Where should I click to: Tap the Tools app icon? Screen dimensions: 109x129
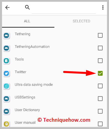click(x=6, y=61)
